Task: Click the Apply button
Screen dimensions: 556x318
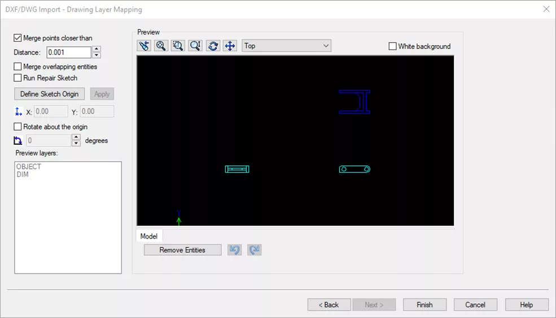Action: coord(102,94)
